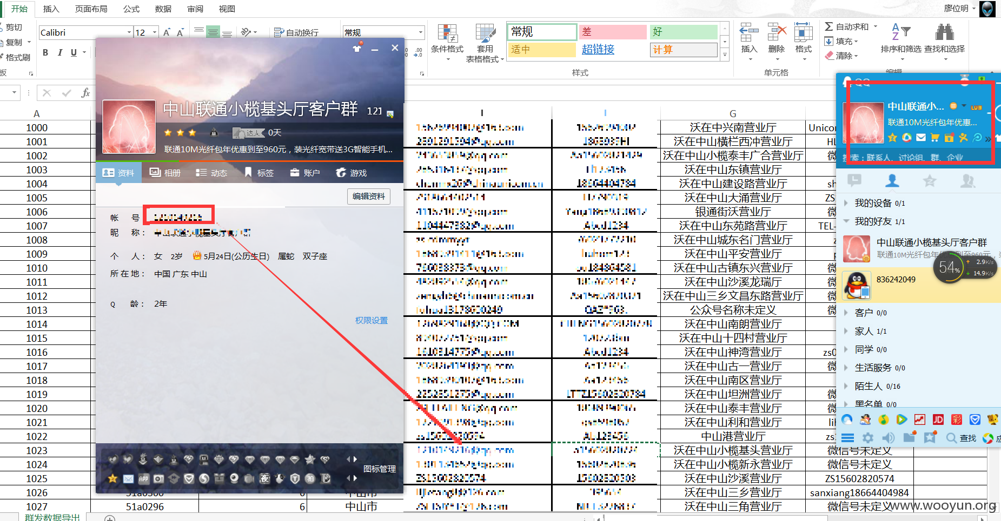Viewport: 1001px width, 521px height.
Task: Switch to the 审阅 ribbon tab
Action: pyautogui.click(x=195, y=9)
